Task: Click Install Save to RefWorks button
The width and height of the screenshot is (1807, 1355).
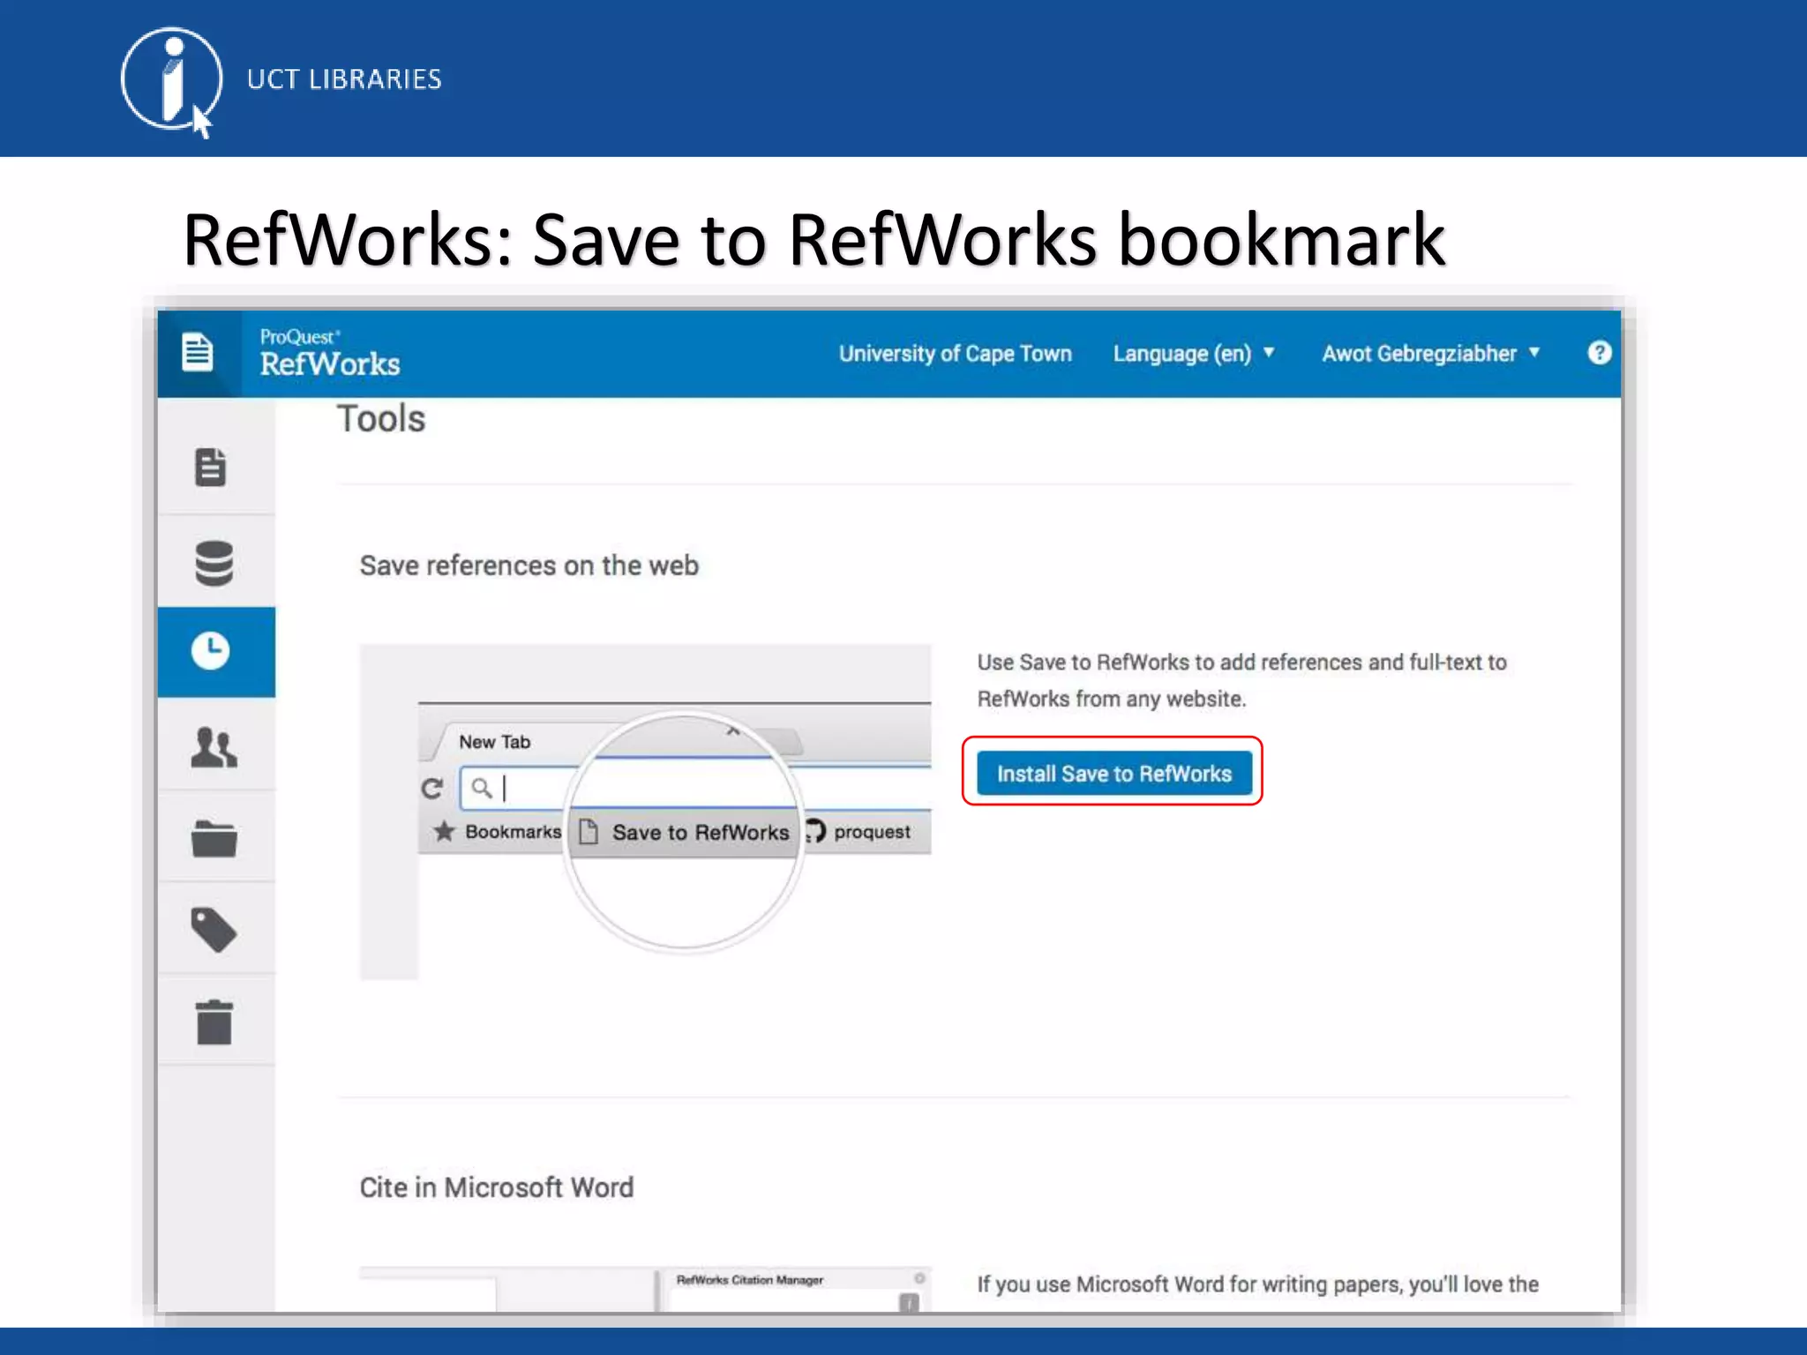Action: pyautogui.click(x=1113, y=774)
